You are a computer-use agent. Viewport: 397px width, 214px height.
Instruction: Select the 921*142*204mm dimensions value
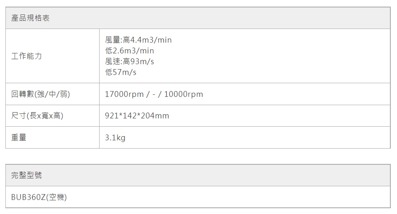(137, 116)
